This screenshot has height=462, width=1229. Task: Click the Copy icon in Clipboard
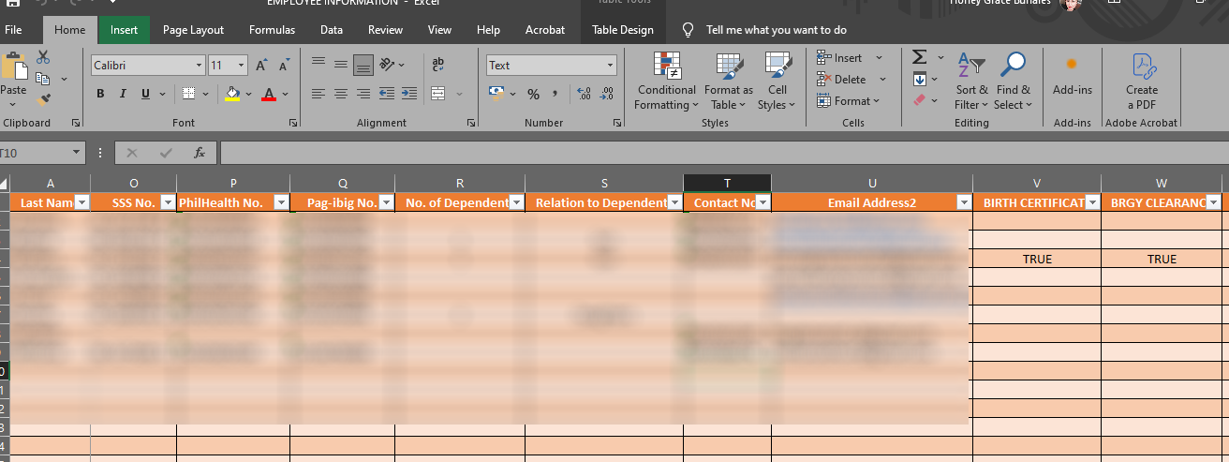coord(43,79)
